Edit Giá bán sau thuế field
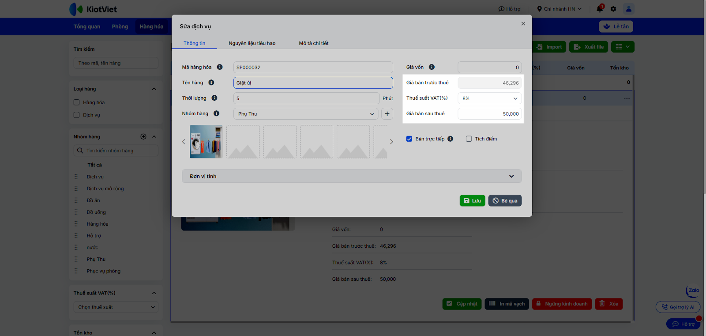706x336 pixels. pos(490,113)
